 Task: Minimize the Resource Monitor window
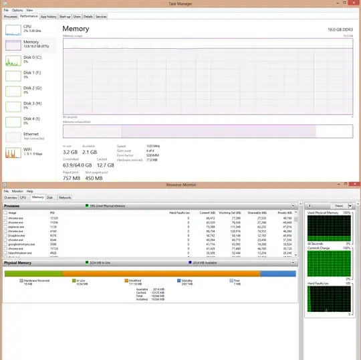339,184
